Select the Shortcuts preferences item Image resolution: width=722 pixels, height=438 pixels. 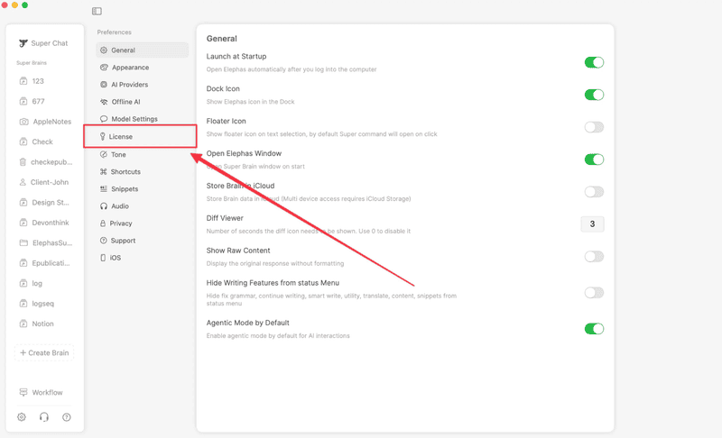(125, 171)
